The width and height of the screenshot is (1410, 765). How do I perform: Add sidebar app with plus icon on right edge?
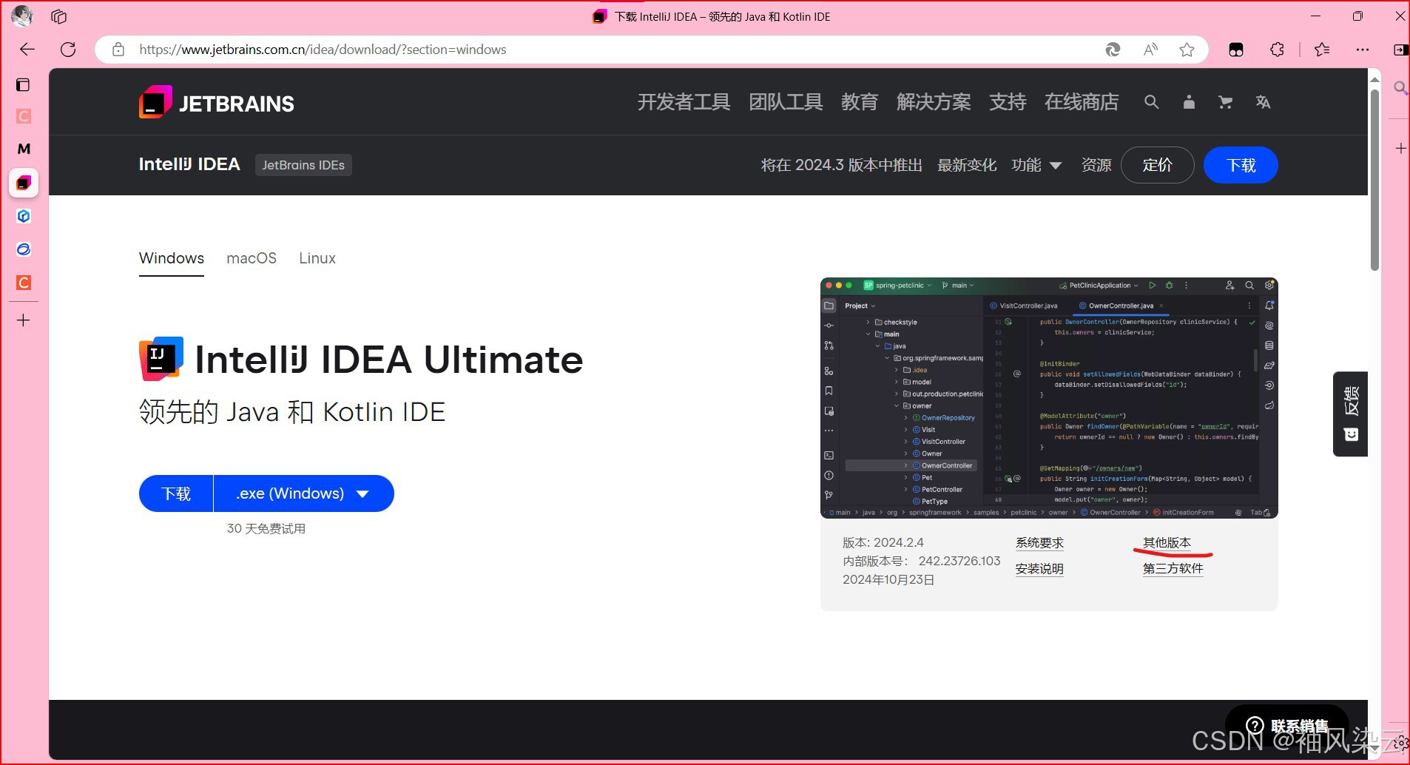click(1400, 149)
